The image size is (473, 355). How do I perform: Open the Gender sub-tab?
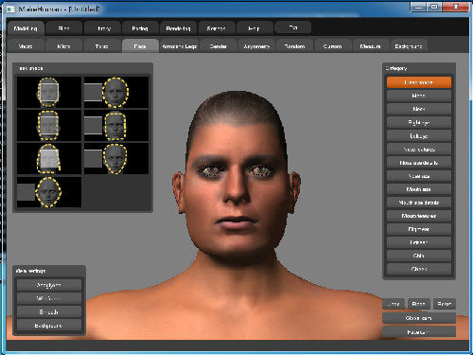pos(219,46)
